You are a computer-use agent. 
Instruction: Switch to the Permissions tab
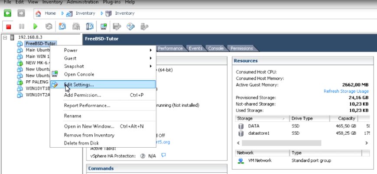pyautogui.click(x=242, y=48)
